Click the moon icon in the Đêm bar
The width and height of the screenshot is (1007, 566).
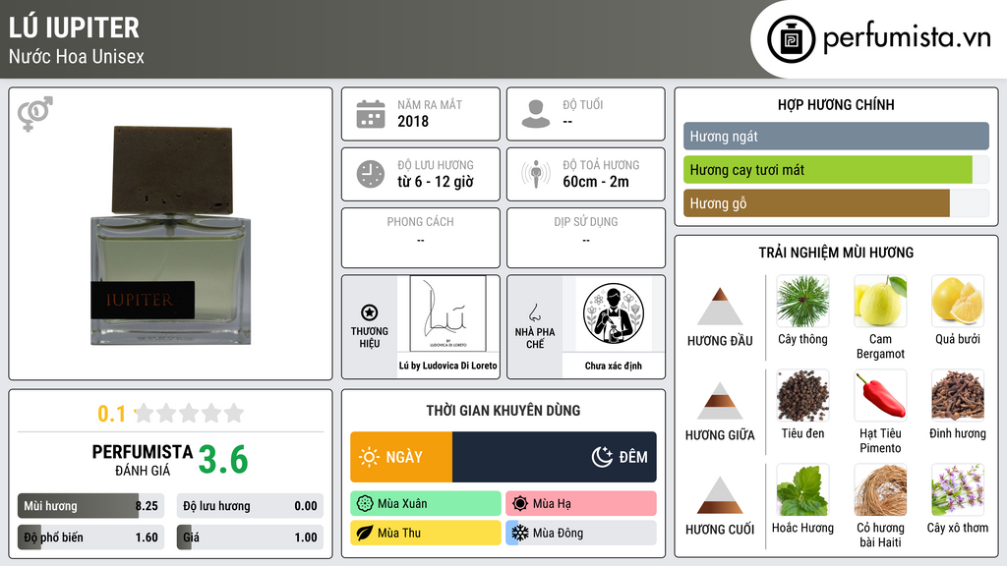coord(602,457)
